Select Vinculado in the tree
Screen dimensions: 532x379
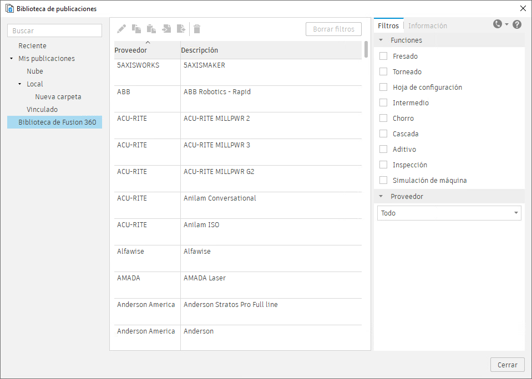pyautogui.click(x=42, y=110)
